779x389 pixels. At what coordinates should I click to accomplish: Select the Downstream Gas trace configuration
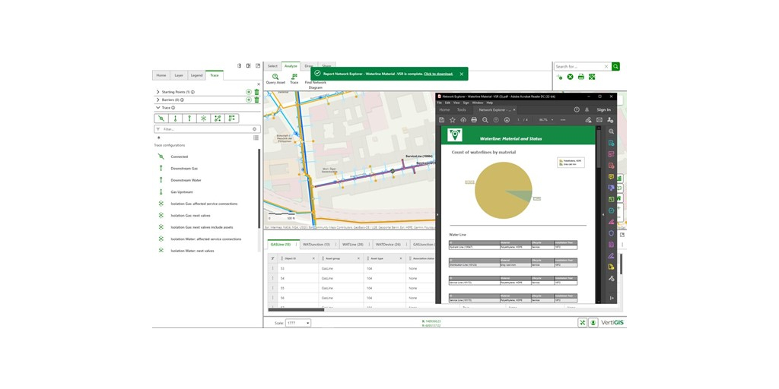pos(184,169)
